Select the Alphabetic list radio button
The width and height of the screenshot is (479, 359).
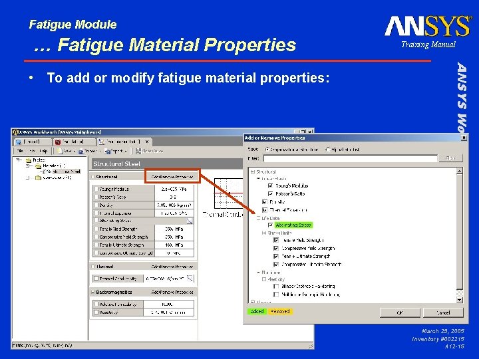(x=328, y=150)
